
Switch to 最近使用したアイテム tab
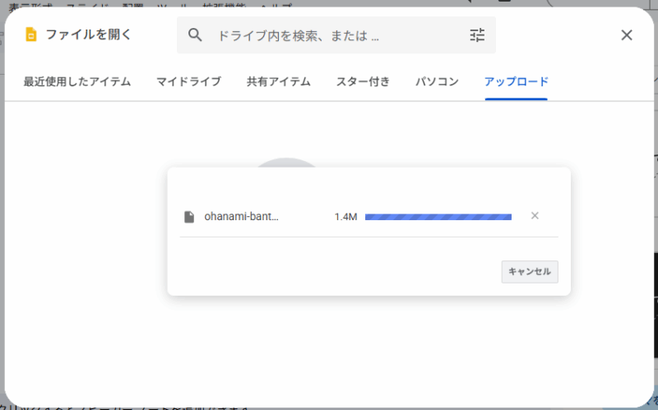[76, 82]
